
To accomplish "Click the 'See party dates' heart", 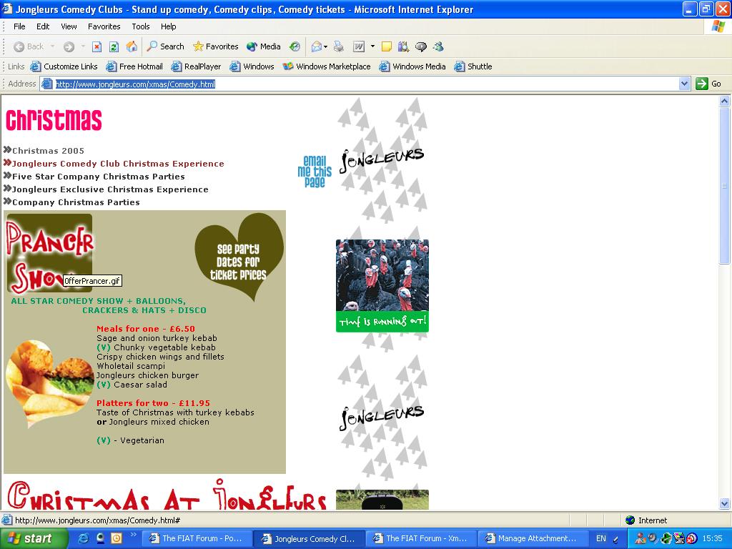I will point(239,257).
